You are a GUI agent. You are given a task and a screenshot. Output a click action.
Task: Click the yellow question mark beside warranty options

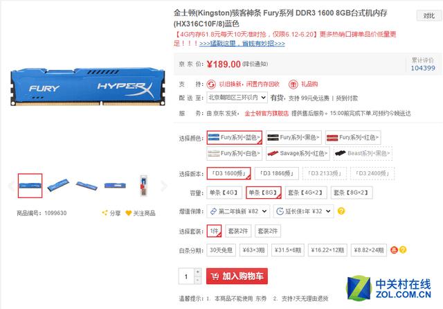pos(341,211)
